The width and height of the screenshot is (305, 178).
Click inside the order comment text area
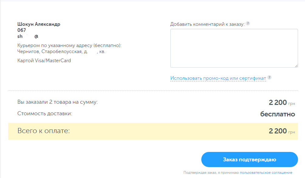point(234,48)
